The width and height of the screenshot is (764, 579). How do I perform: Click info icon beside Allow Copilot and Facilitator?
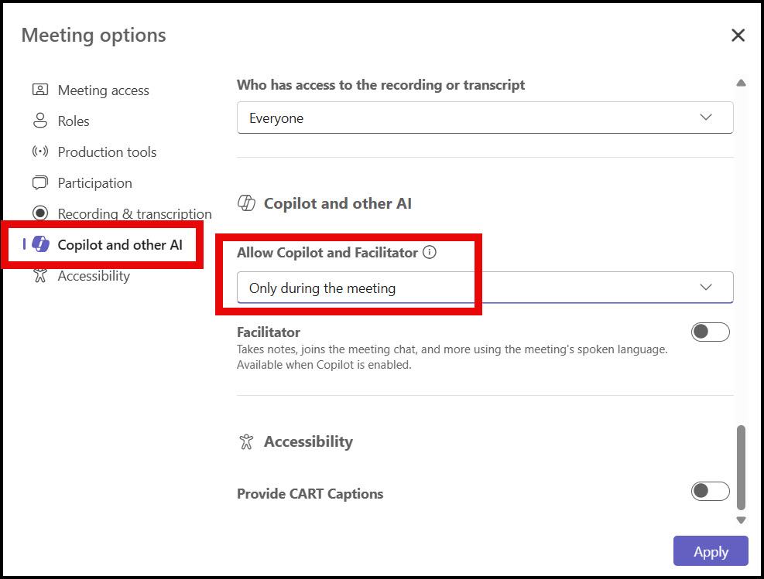pos(430,252)
